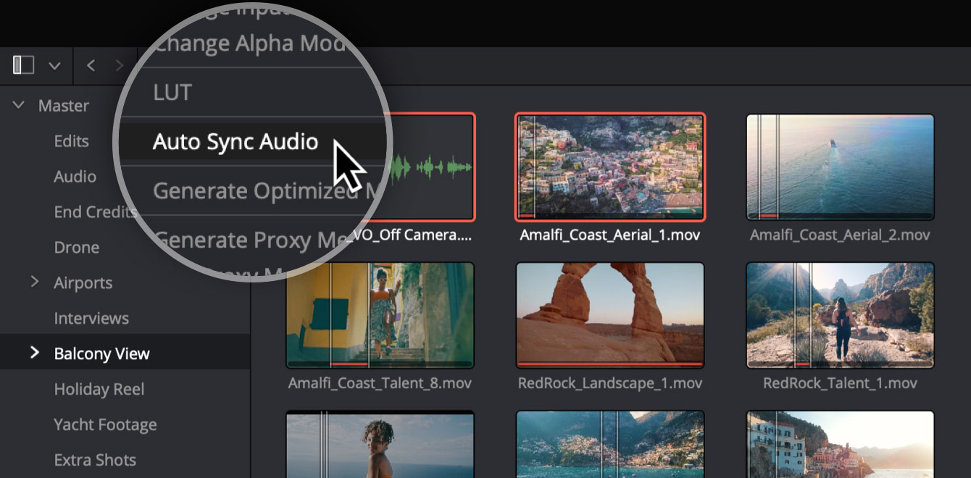This screenshot has width=971, height=478.
Task: Select the Amalfi_Coast_Aerial_1.mov clip
Action: coord(609,167)
